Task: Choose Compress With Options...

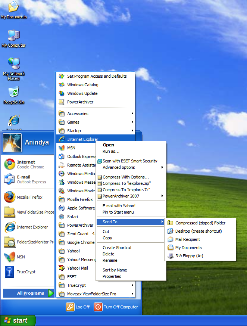Action: 131,177
